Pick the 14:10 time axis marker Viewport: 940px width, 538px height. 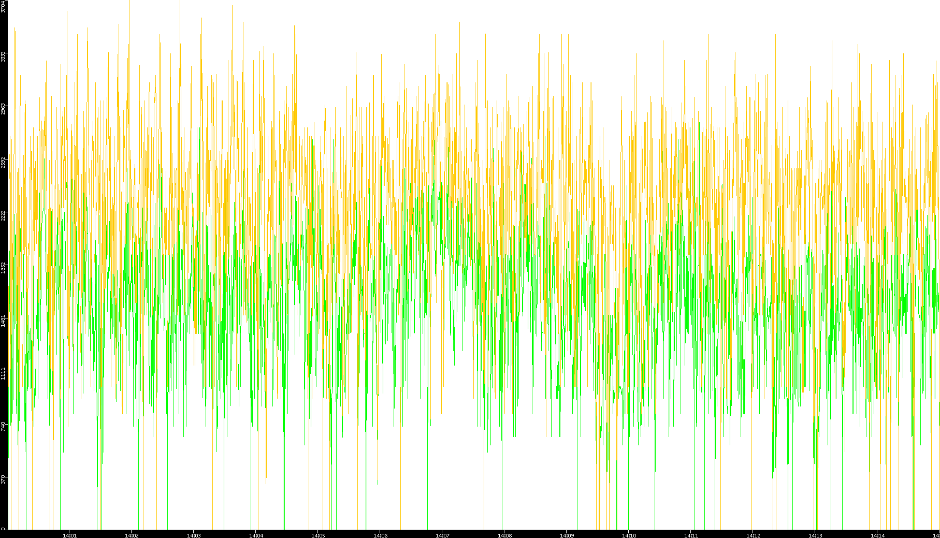point(629,535)
